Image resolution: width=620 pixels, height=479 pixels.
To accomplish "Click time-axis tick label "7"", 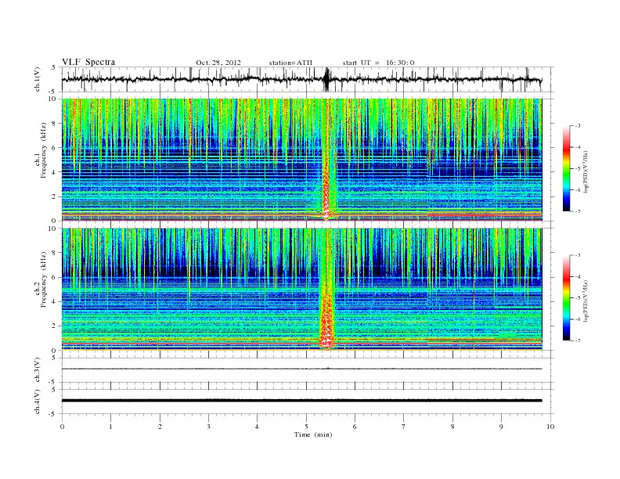I will pyautogui.click(x=404, y=427).
